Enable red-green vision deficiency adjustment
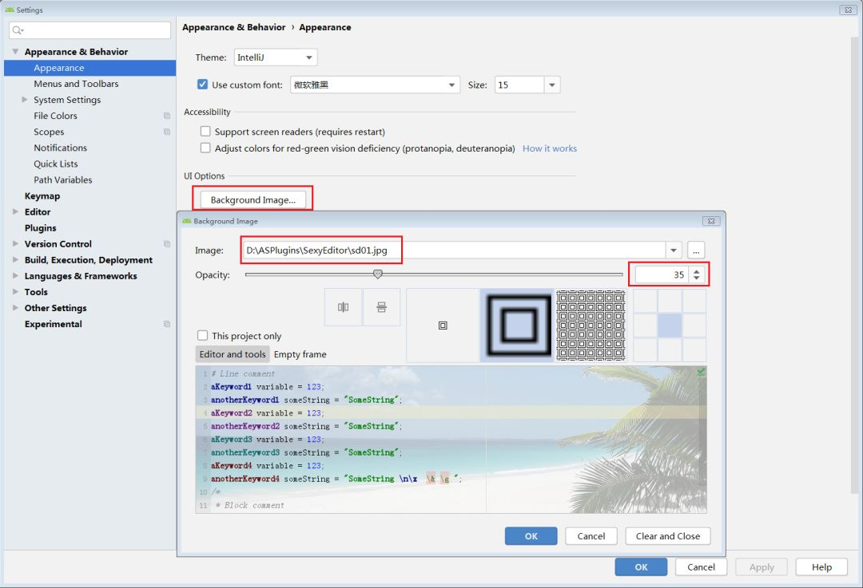863x588 pixels. [205, 148]
